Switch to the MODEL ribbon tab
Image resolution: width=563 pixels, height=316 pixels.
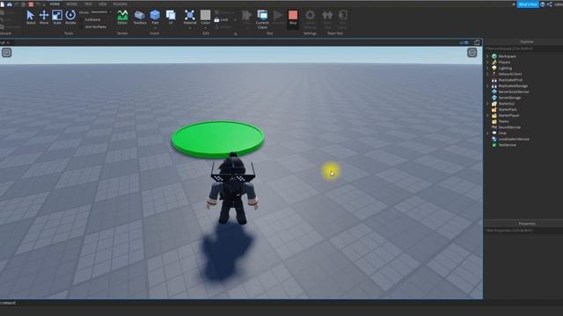click(72, 4)
